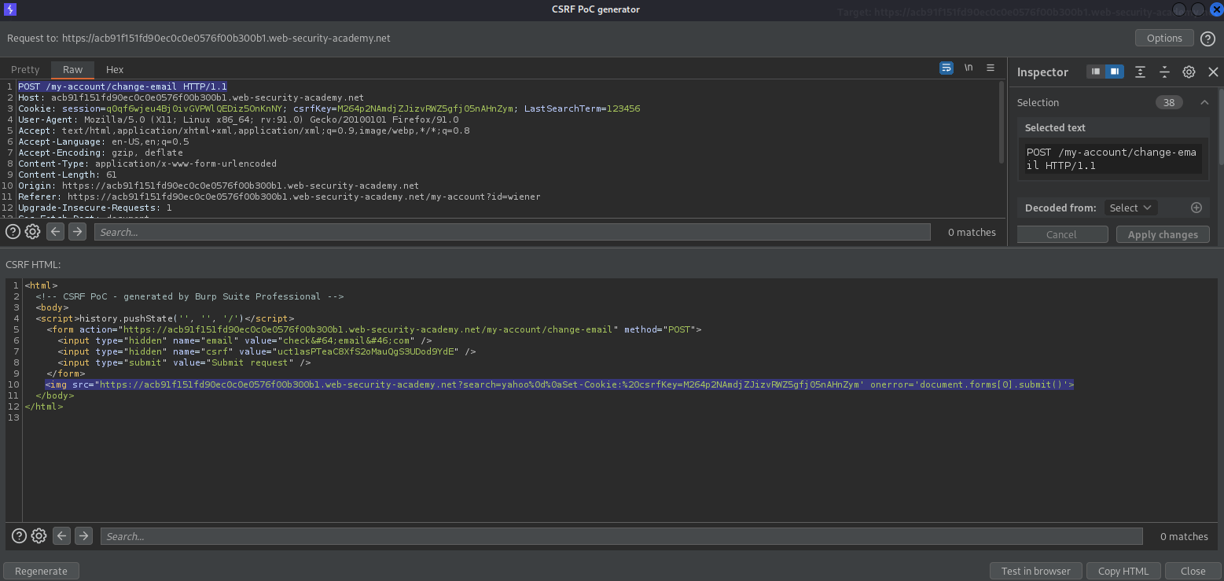Click the Origin header line
The width and height of the screenshot is (1224, 581).
[219, 186]
